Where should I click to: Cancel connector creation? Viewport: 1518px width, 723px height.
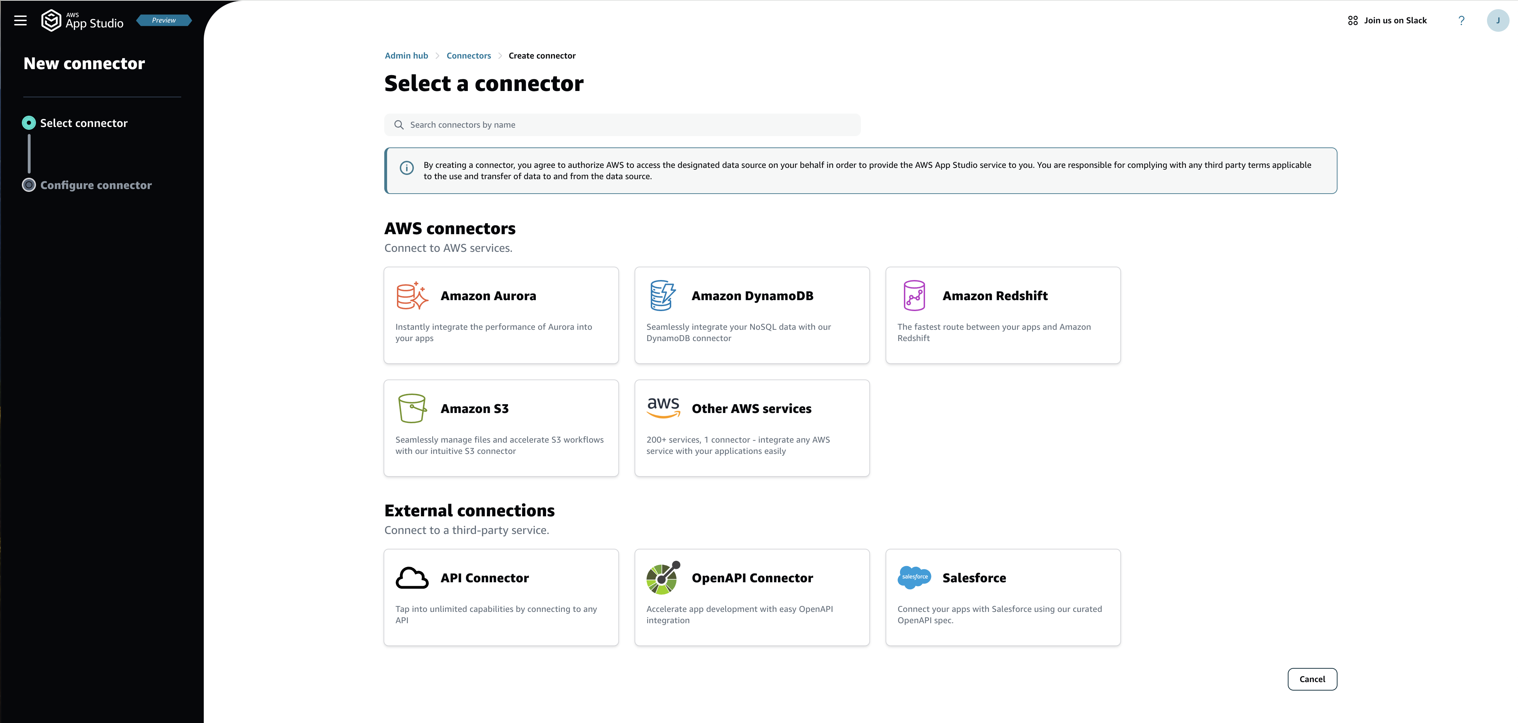pos(1312,679)
